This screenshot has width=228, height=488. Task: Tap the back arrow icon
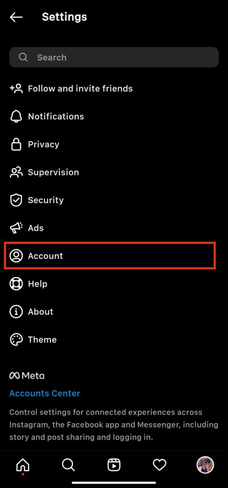(x=16, y=17)
